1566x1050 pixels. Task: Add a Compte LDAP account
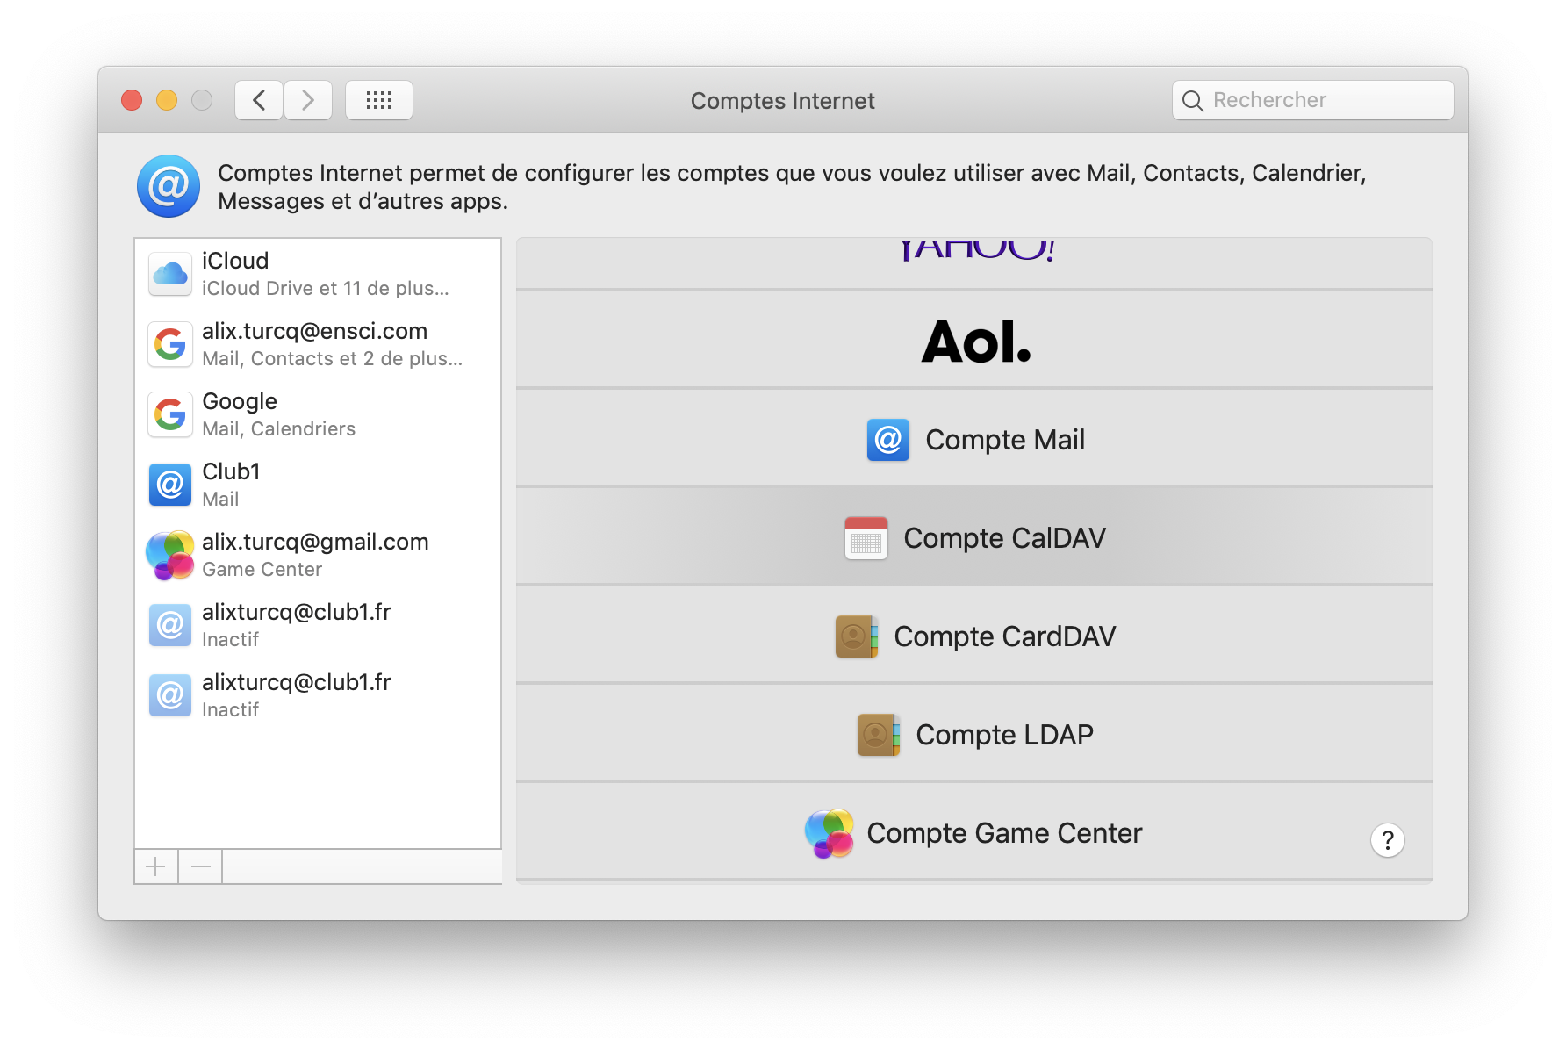[x=974, y=733]
